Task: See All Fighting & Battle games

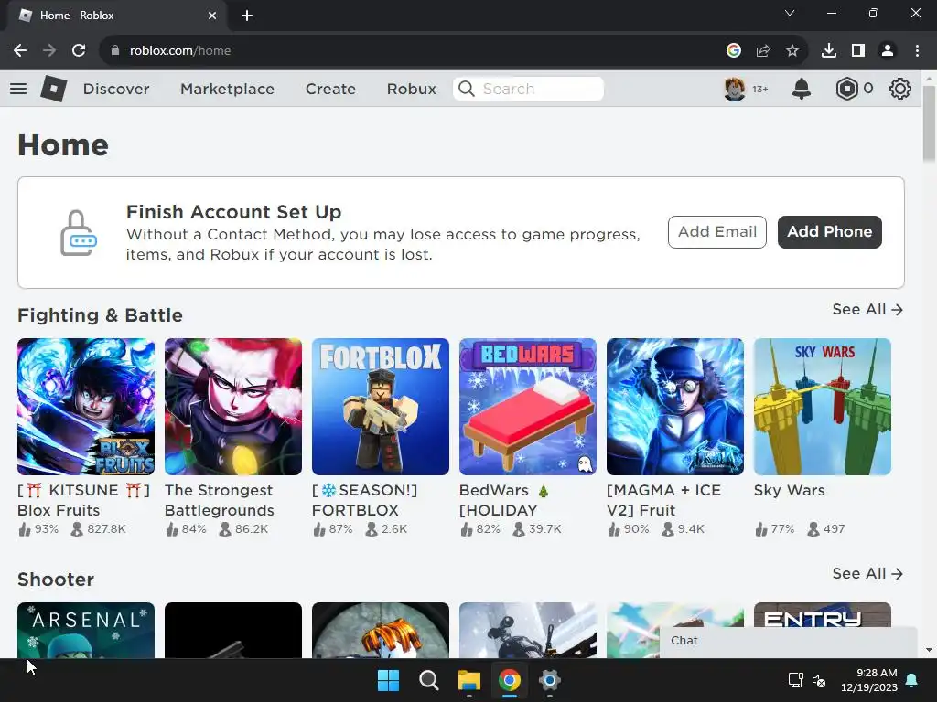Action: click(867, 309)
